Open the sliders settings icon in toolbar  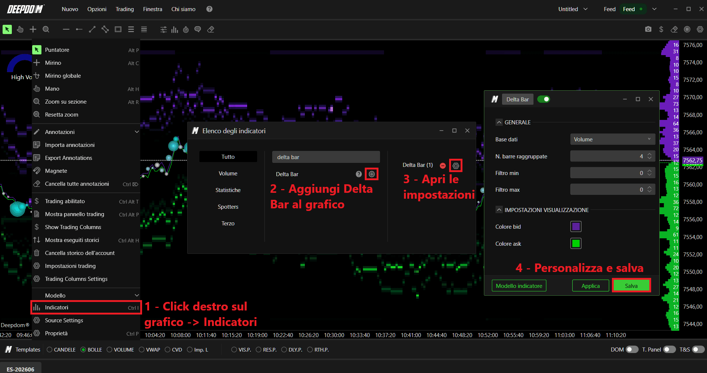click(x=164, y=30)
